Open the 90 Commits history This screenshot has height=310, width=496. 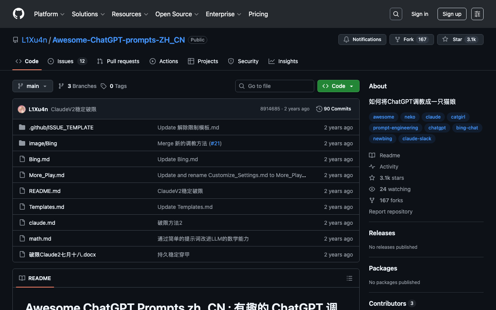click(x=333, y=109)
